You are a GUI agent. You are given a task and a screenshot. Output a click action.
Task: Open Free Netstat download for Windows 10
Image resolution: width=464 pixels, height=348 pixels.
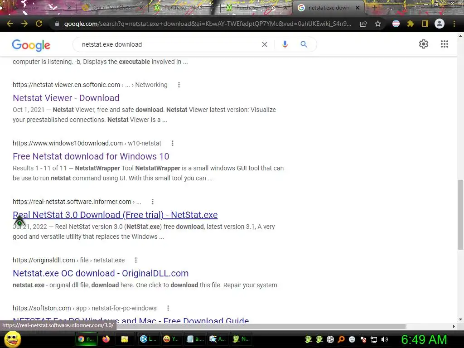pos(91,156)
